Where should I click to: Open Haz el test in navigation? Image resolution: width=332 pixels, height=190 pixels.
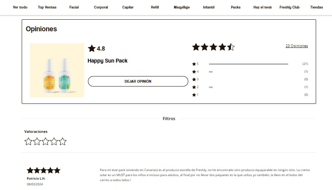click(262, 7)
